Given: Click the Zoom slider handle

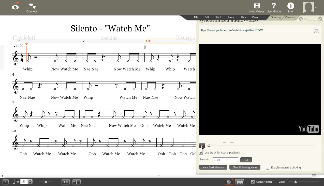Looking at the screenshot, I should (296, 182).
